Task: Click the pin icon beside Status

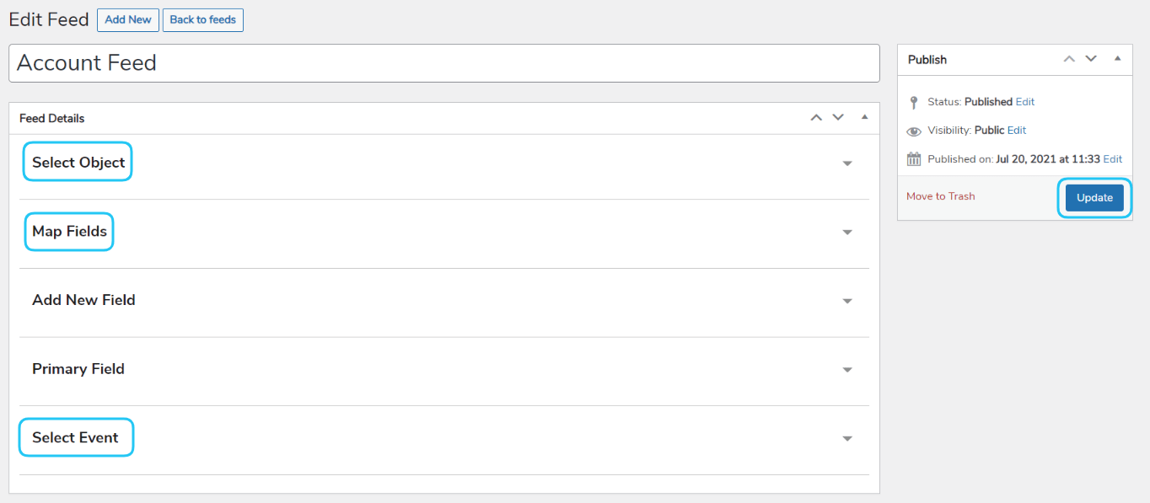Action: (x=914, y=101)
